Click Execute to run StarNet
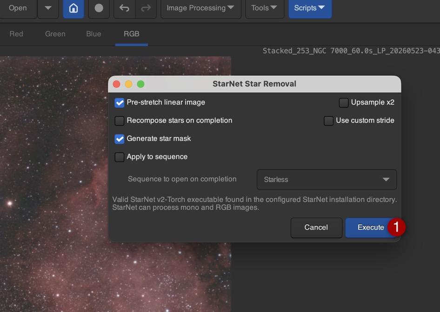 pyautogui.click(x=371, y=227)
